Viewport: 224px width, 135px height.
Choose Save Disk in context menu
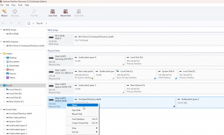83,110
